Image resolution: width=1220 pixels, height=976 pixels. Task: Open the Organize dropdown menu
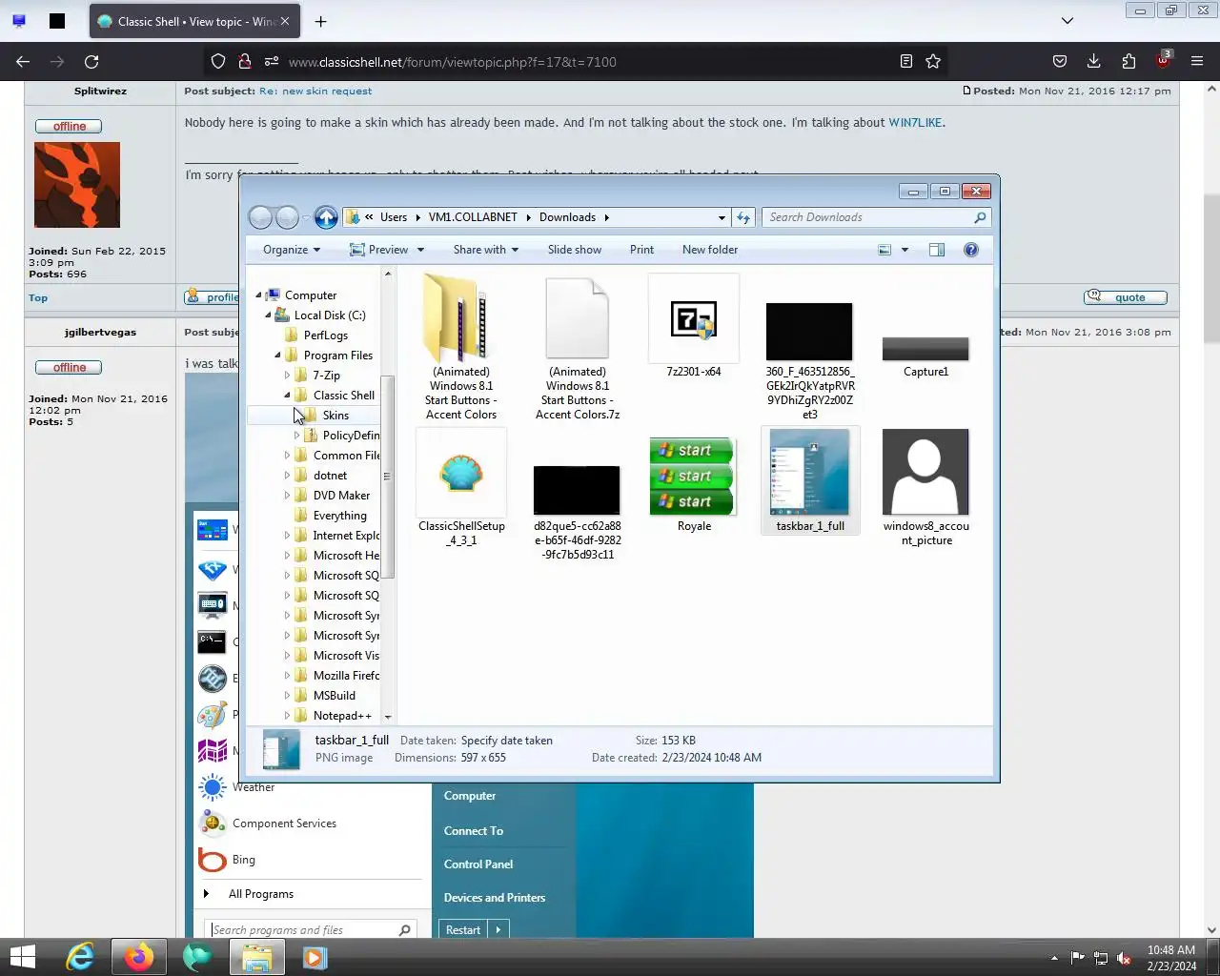tap(292, 250)
